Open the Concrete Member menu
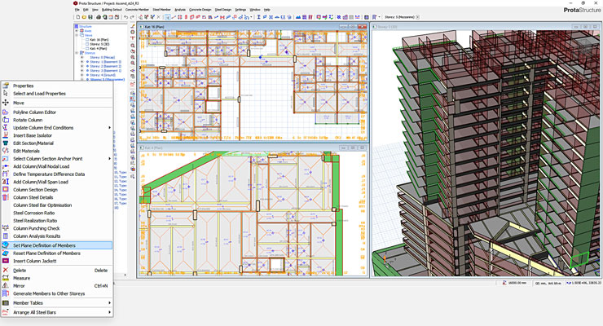Viewport: 603px width, 326px height. click(137, 10)
